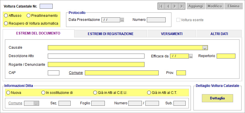Open the Versamenti tab
The height and width of the screenshot is (113, 245).
coord(172,34)
